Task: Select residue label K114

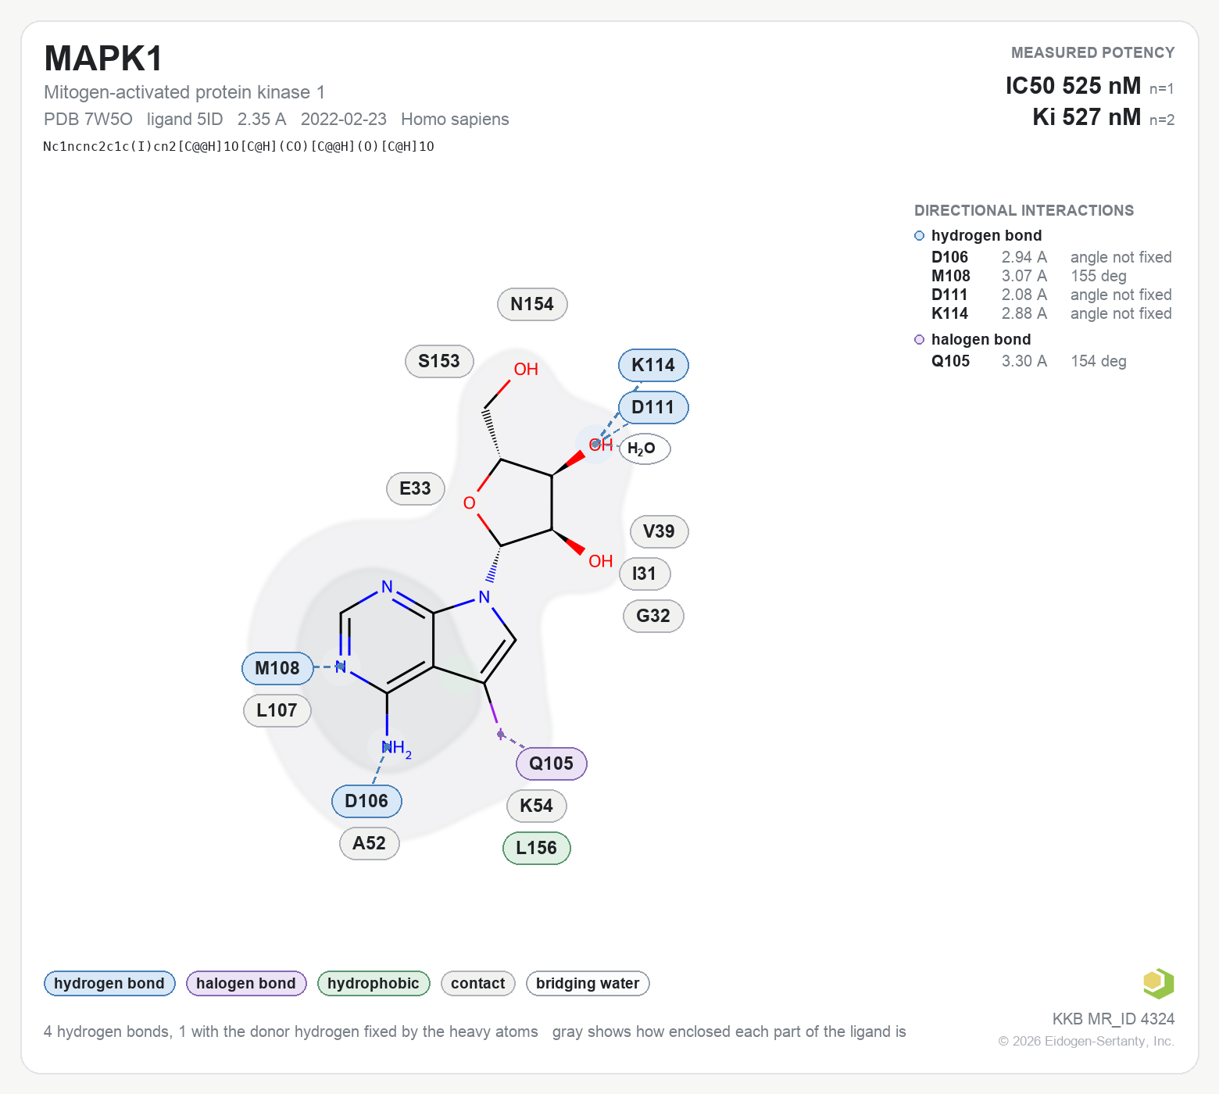Action: tap(653, 365)
